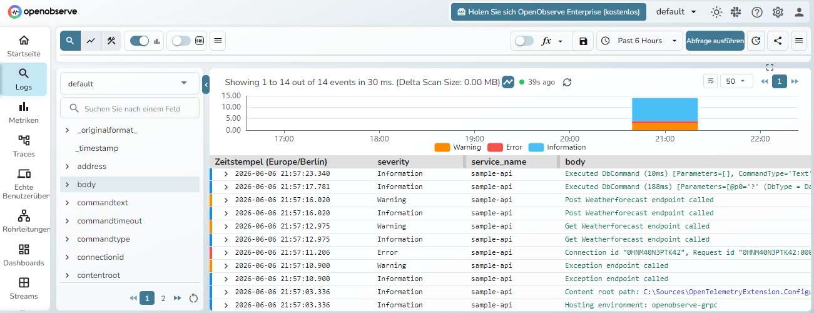
Task: Select the search logs view icon
Action: pos(70,41)
